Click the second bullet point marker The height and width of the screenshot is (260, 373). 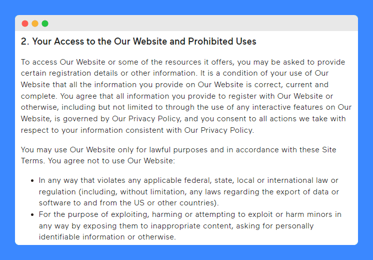click(32, 215)
